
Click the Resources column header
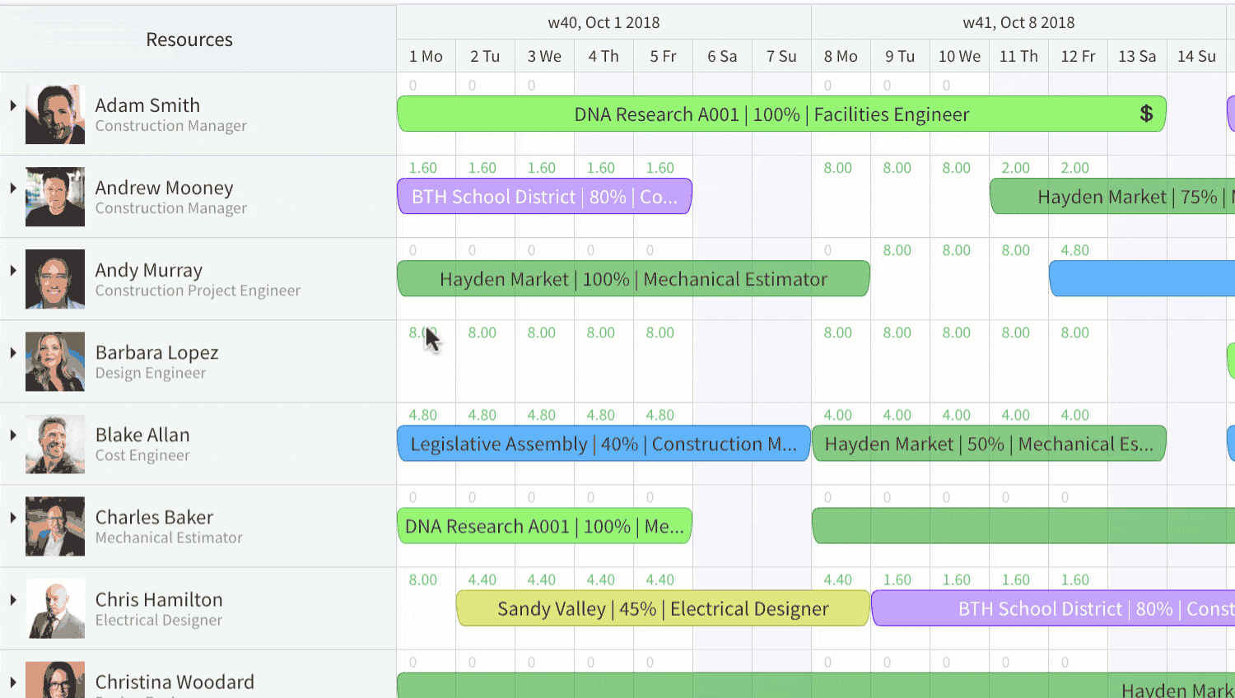(189, 39)
